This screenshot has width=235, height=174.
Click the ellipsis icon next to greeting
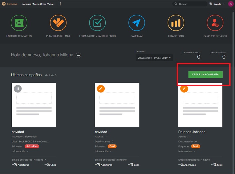[78, 55]
